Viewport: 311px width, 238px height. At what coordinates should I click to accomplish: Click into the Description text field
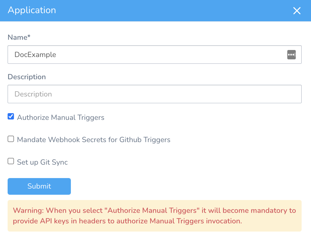point(155,94)
